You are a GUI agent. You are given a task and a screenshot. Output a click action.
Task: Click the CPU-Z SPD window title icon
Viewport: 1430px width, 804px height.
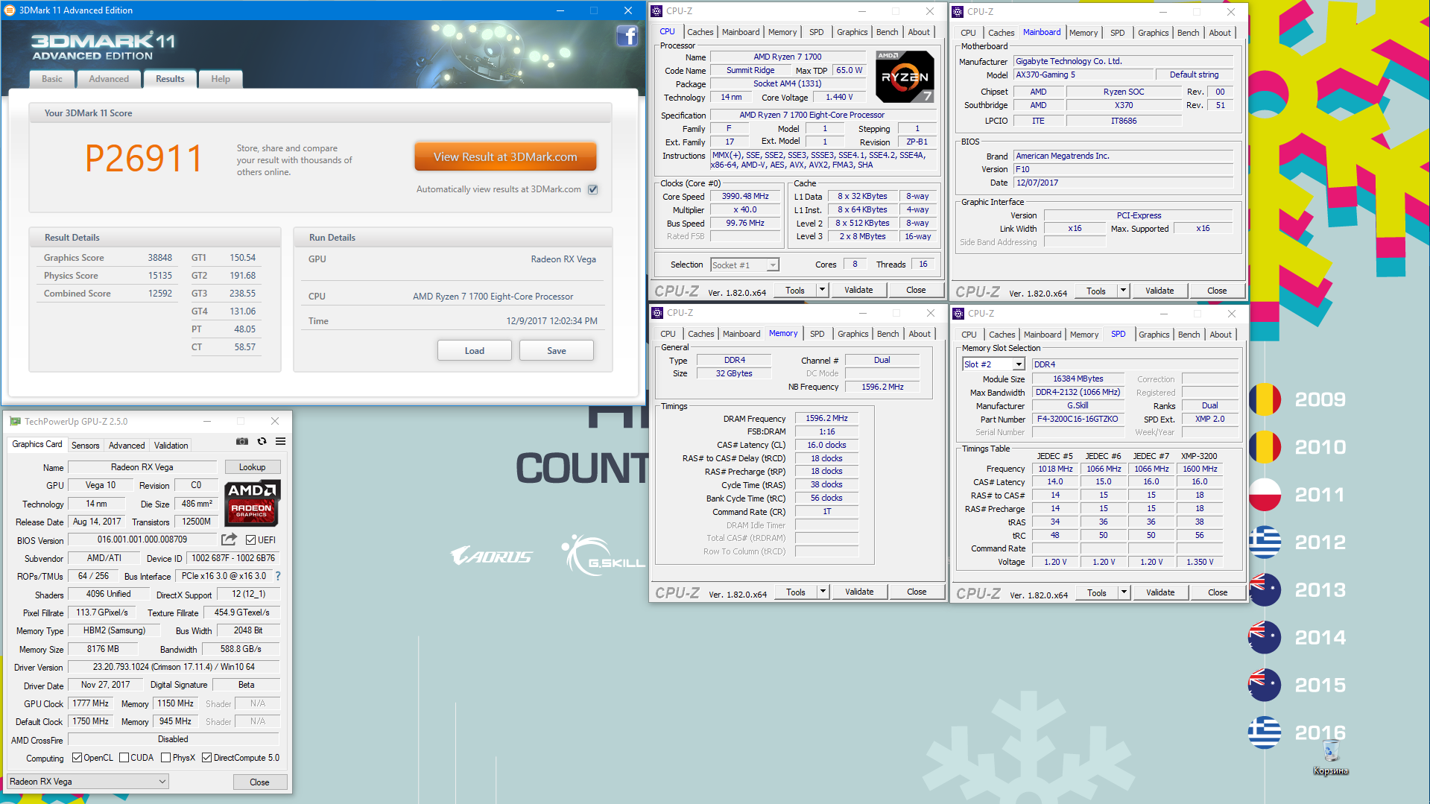[x=958, y=314]
